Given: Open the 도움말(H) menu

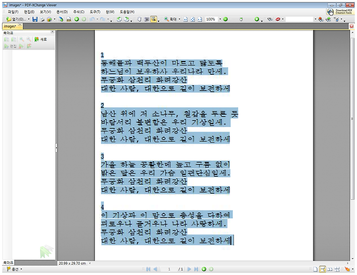Looking at the screenshot, I should pos(127,12).
